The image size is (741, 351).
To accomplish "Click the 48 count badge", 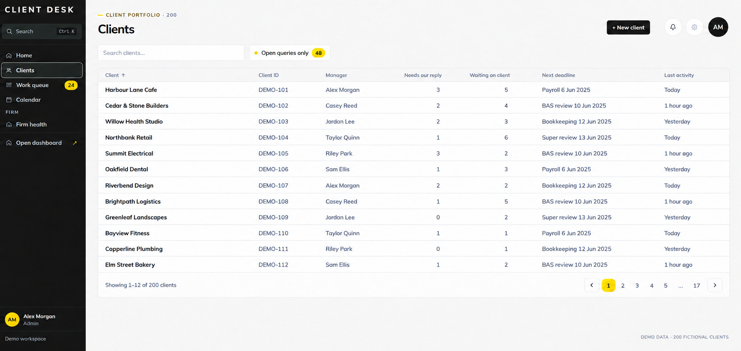I will point(318,53).
